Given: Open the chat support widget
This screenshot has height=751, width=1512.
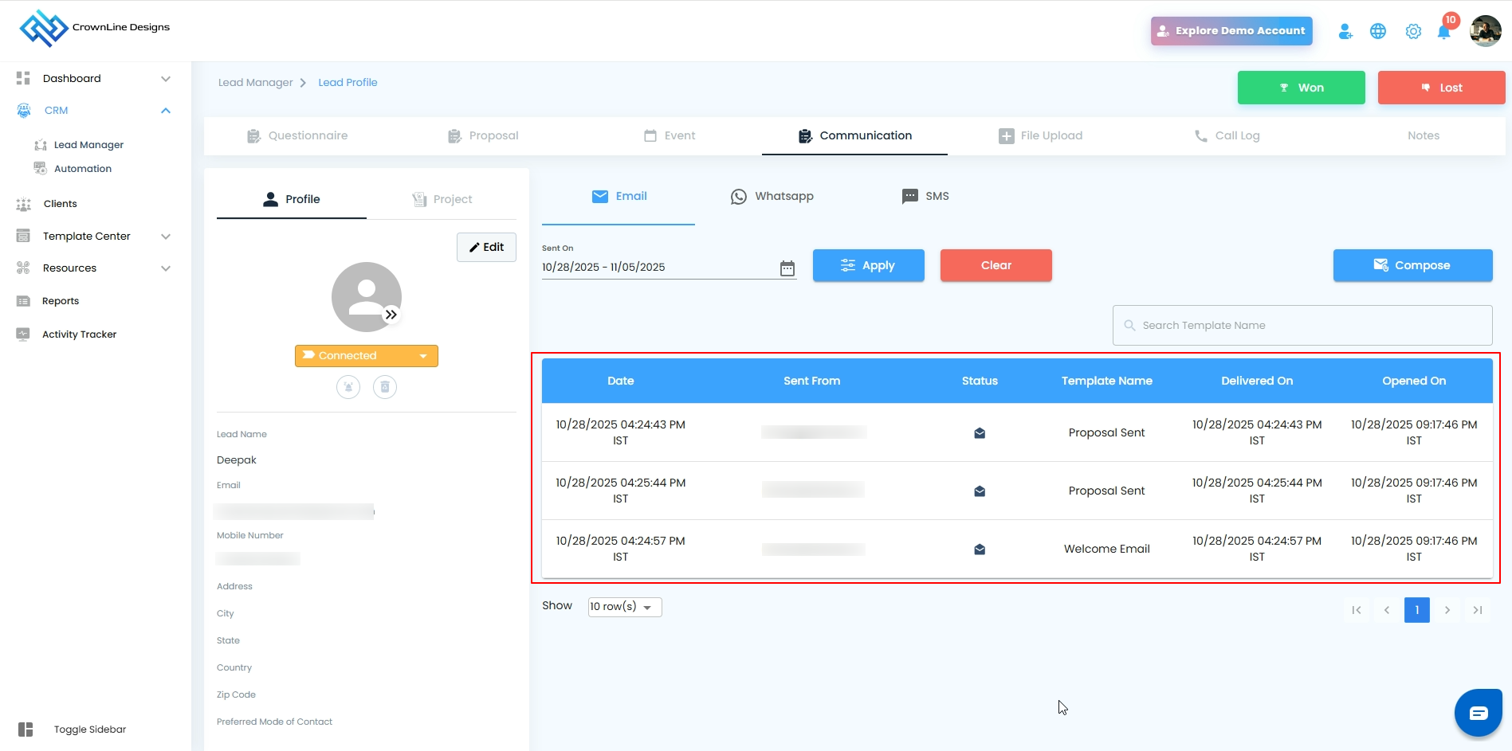Looking at the screenshot, I should pos(1479,713).
